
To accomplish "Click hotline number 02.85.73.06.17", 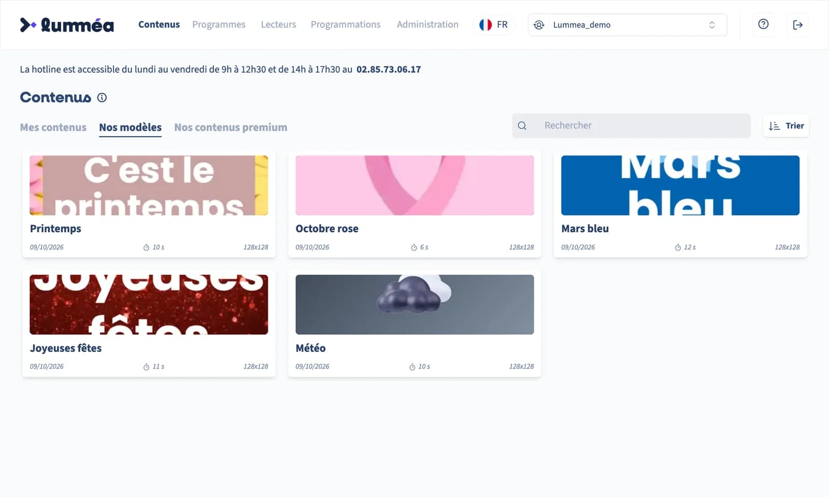I will click(x=389, y=69).
